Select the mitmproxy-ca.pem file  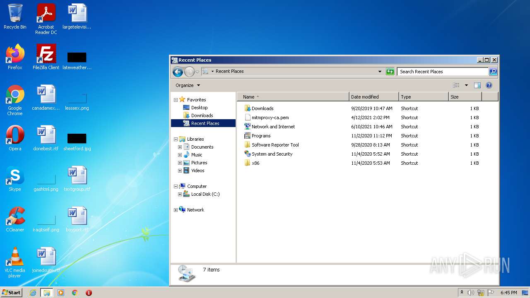pyautogui.click(x=270, y=118)
